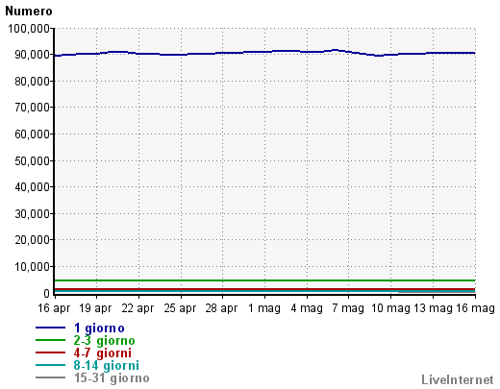Click the red line swatch beside '4-7 giorni'
This screenshot has width=500, height=389.
pos(50,353)
